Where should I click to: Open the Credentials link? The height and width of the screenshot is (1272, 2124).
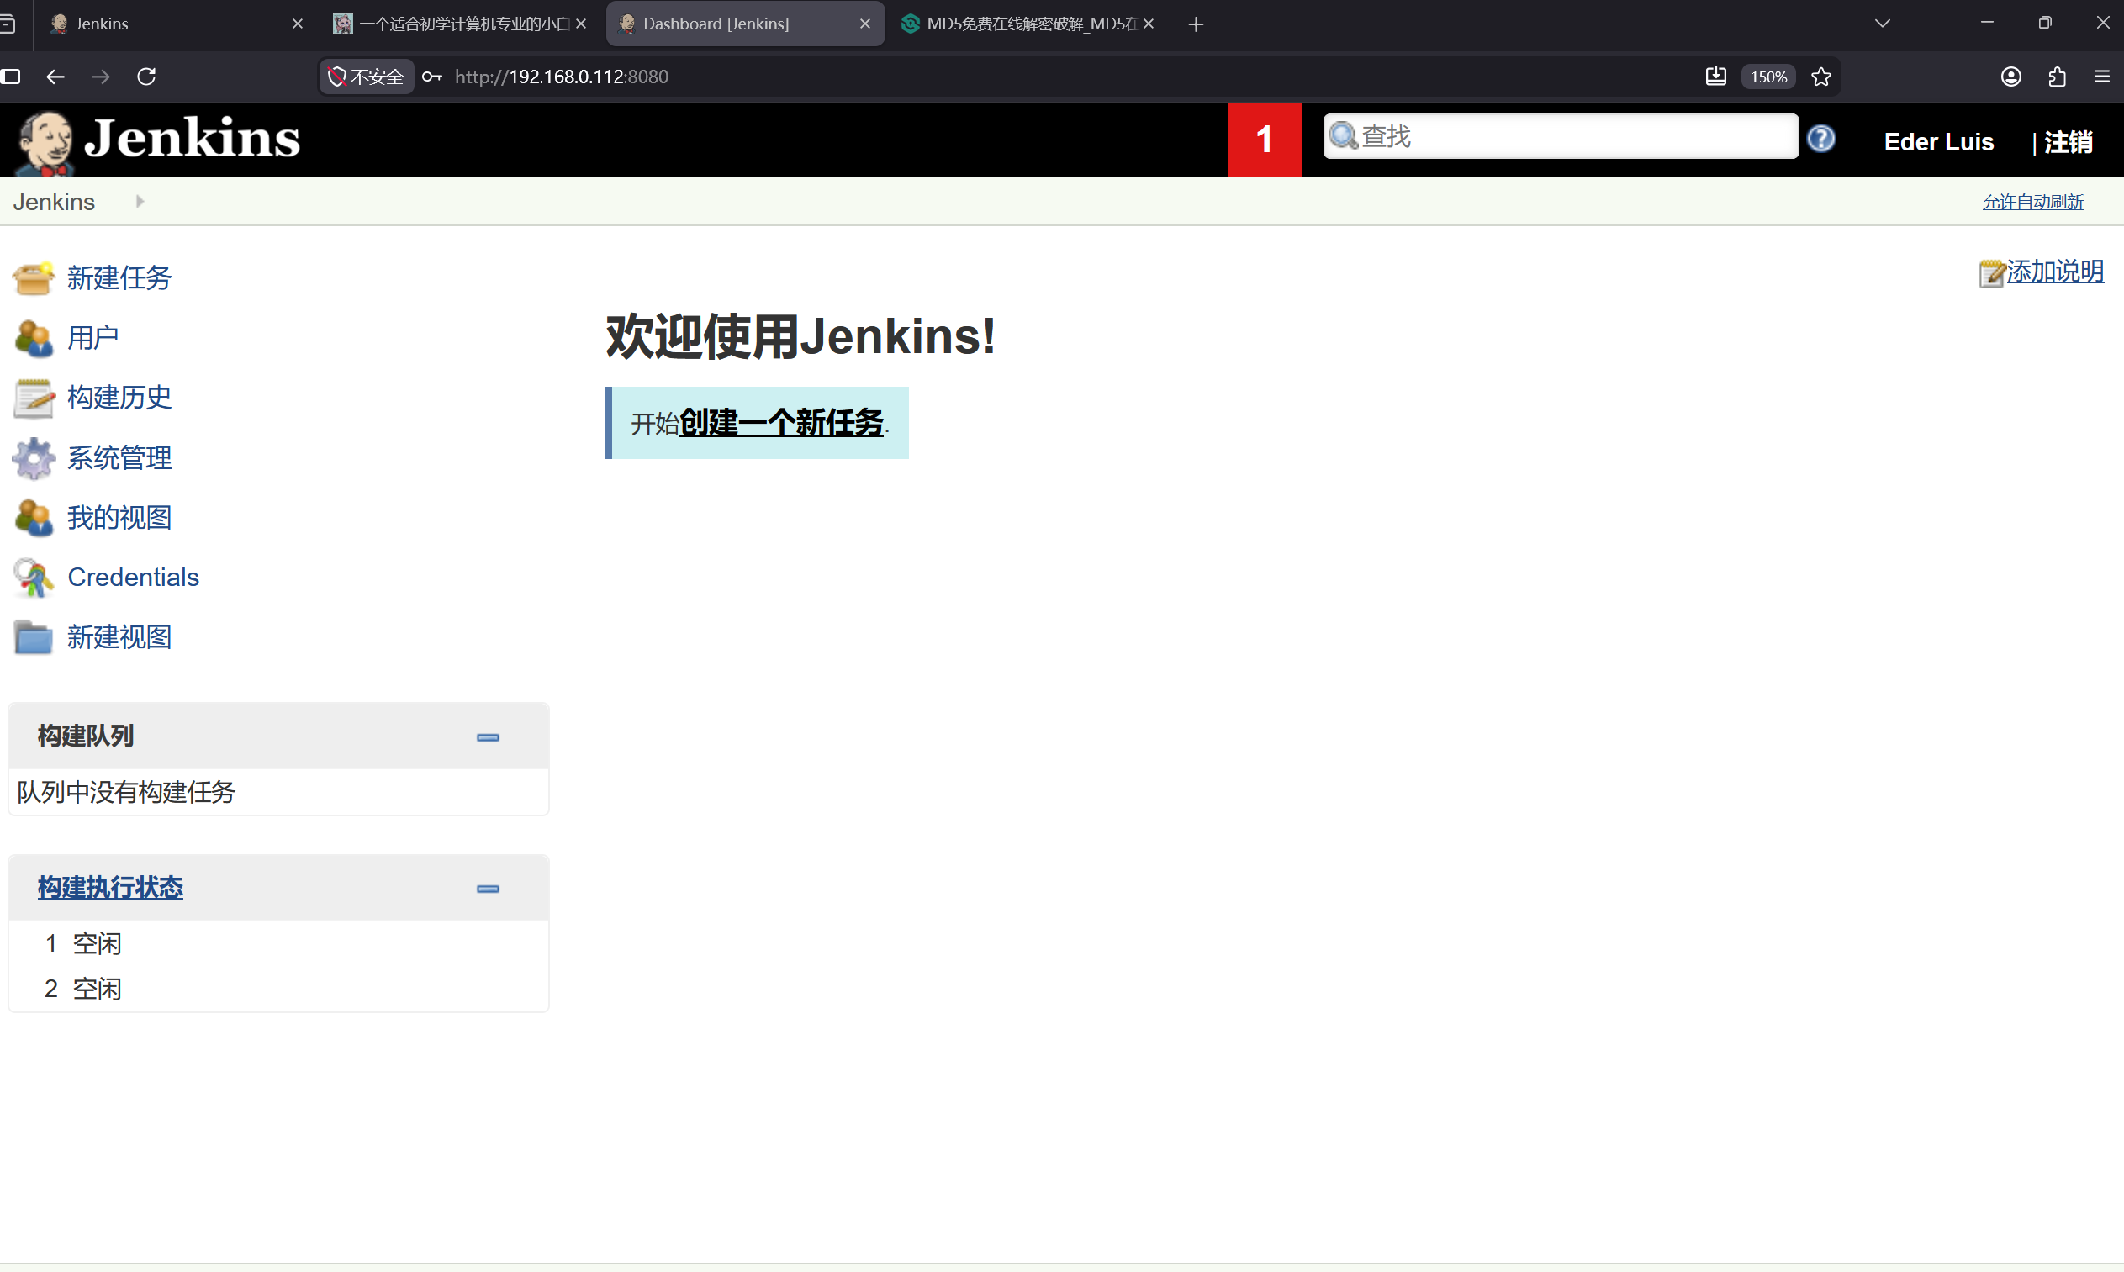(x=134, y=578)
